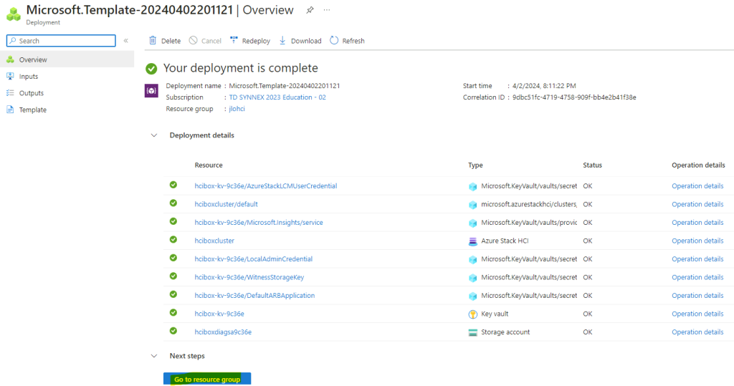This screenshot has height=386, width=734.
Task: Click status check for hciboxcluster/default row
Action: [173, 203]
